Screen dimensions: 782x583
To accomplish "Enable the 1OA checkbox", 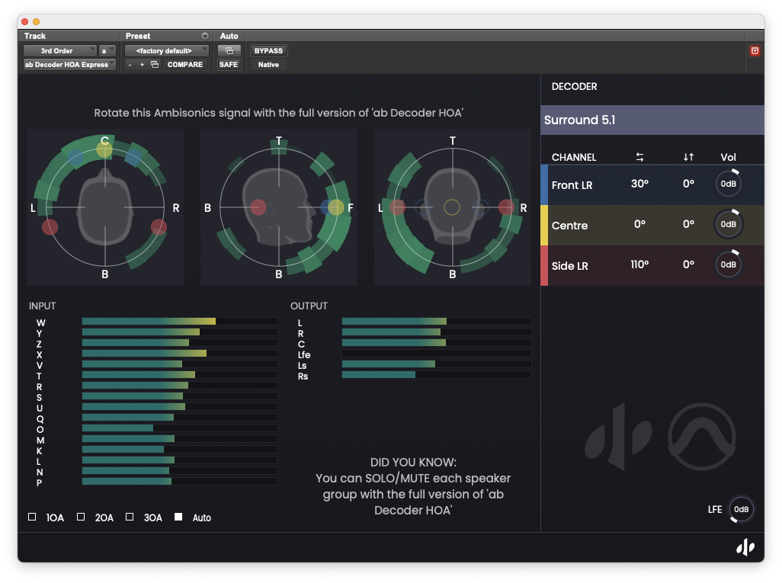I will 32,517.
